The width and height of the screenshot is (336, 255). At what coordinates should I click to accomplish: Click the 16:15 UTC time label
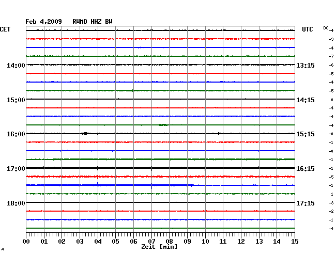point(306,169)
